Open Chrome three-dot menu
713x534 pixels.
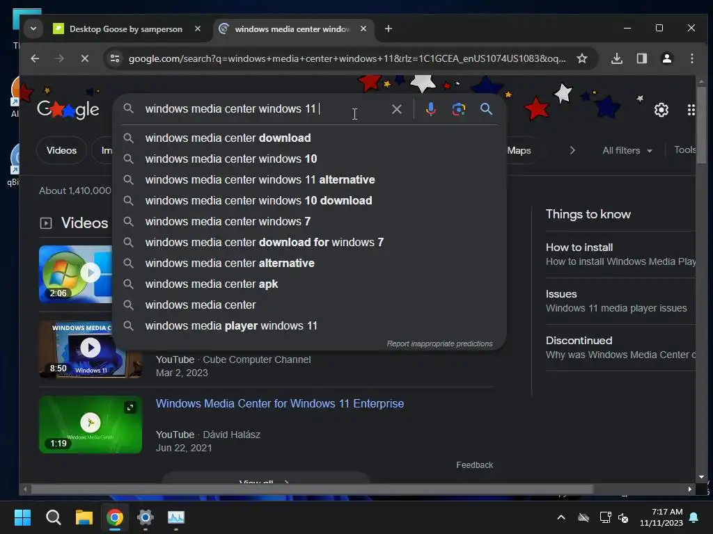point(691,58)
